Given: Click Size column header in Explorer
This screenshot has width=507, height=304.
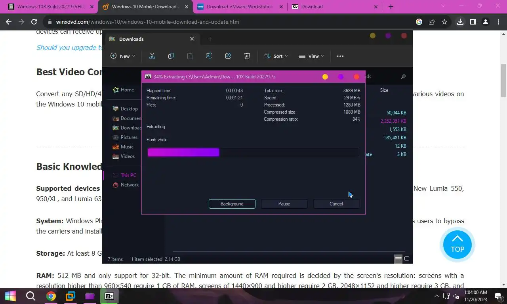Looking at the screenshot, I should pyautogui.click(x=384, y=90).
